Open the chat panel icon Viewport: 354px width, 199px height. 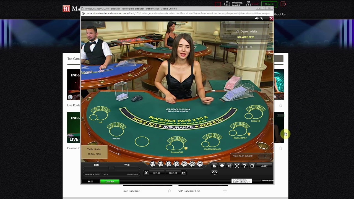(x=222, y=166)
